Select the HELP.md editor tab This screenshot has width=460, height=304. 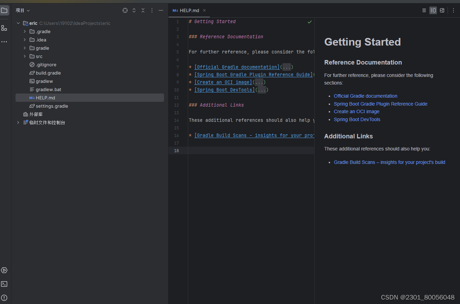pyautogui.click(x=189, y=10)
